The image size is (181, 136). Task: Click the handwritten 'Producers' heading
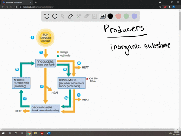(124, 29)
